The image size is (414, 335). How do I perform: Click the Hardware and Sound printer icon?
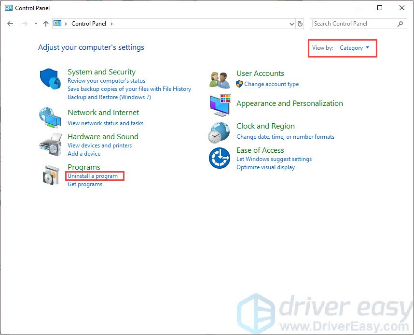[50, 143]
